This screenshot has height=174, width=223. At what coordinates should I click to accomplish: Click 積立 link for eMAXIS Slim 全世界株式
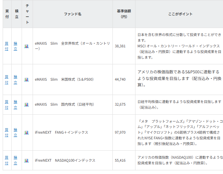tap(15, 46)
